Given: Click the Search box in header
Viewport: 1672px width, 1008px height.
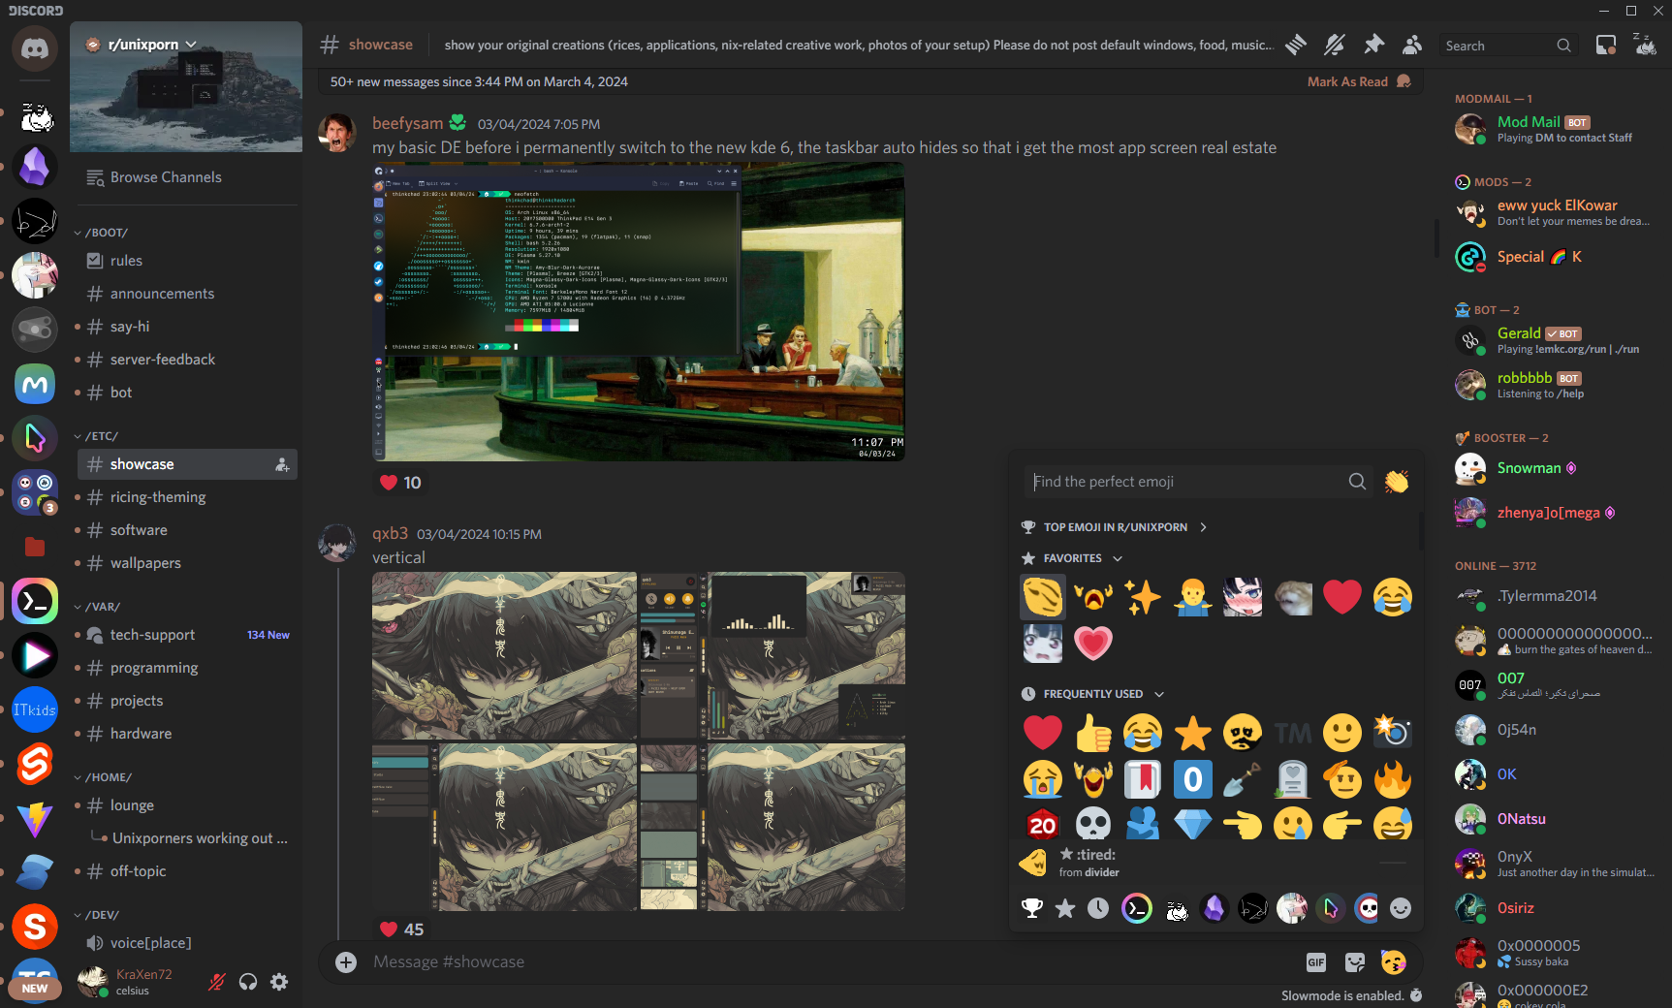Looking at the screenshot, I should pyautogui.click(x=1507, y=46).
